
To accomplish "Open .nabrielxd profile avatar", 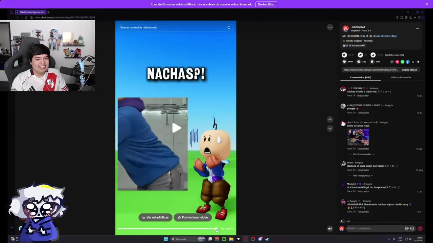I will coord(345,29).
